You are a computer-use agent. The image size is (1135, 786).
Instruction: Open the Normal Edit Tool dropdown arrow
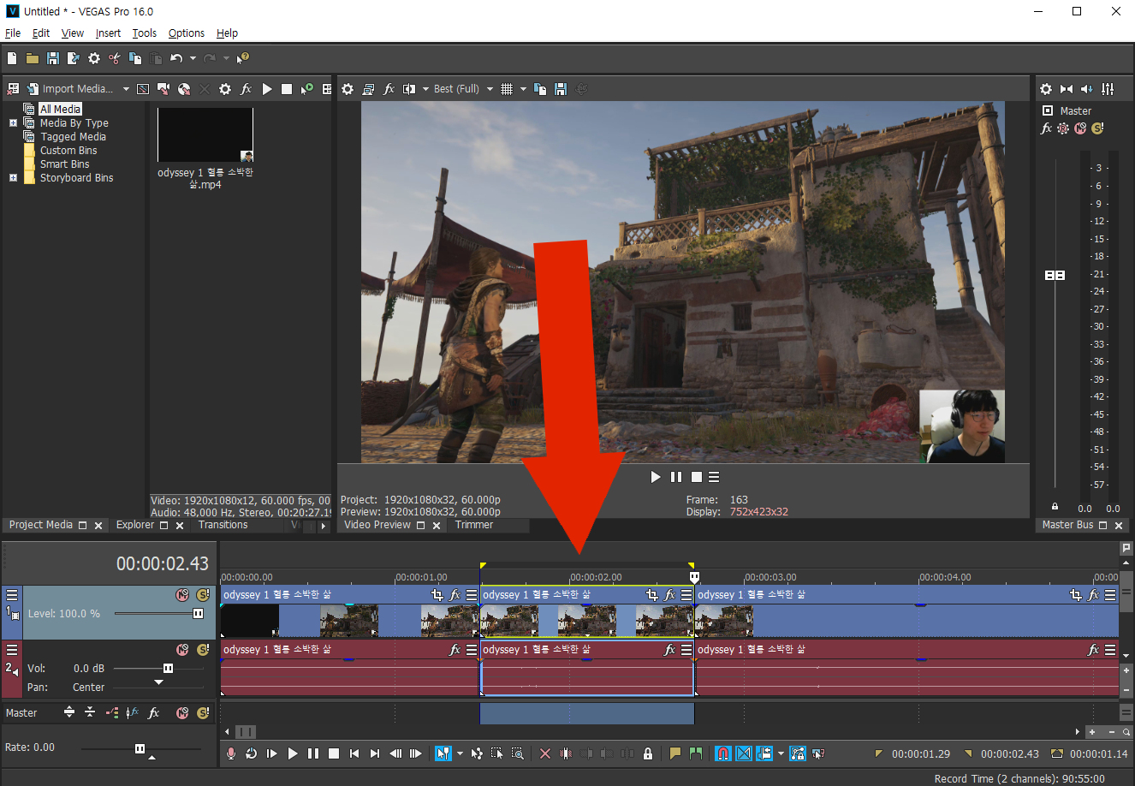click(x=460, y=753)
